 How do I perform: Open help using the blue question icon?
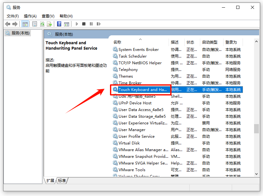coord(59,24)
